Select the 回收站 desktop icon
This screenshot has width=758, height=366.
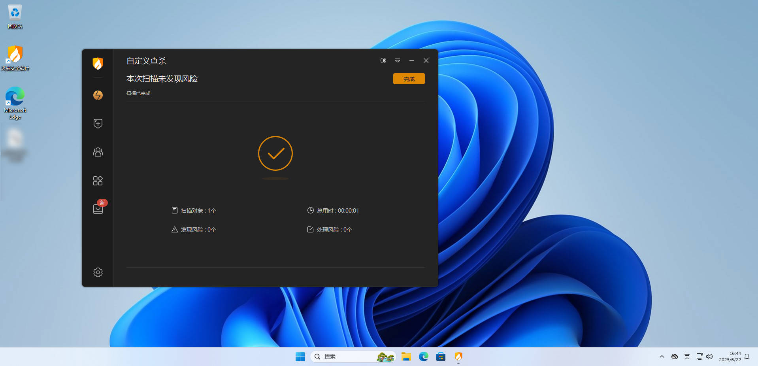click(x=15, y=17)
